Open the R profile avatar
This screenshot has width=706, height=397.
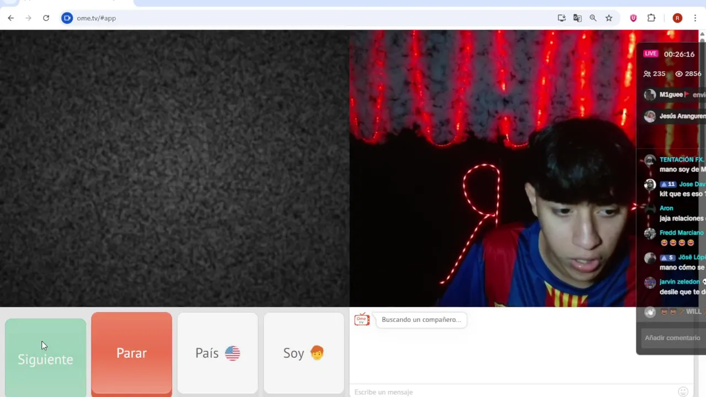tap(677, 18)
